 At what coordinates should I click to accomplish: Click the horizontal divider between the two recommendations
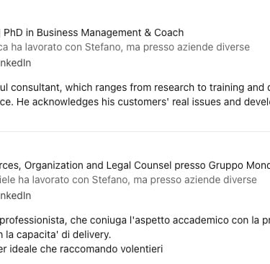click(135, 131)
